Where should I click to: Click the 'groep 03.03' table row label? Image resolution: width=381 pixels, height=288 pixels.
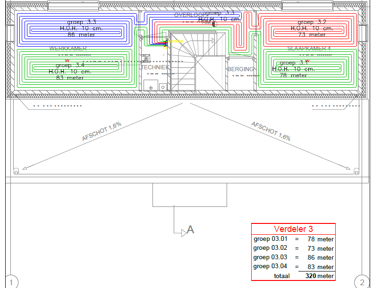[x=270, y=257]
